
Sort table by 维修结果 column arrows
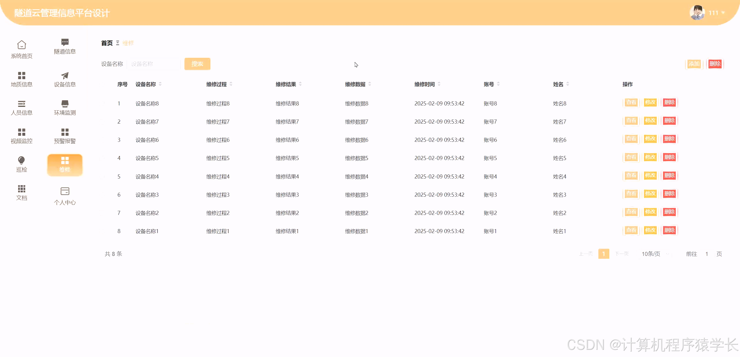click(x=300, y=84)
